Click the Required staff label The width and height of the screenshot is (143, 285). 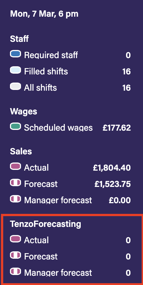[51, 55]
